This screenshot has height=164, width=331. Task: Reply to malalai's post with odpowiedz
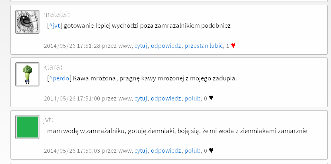click(166, 46)
